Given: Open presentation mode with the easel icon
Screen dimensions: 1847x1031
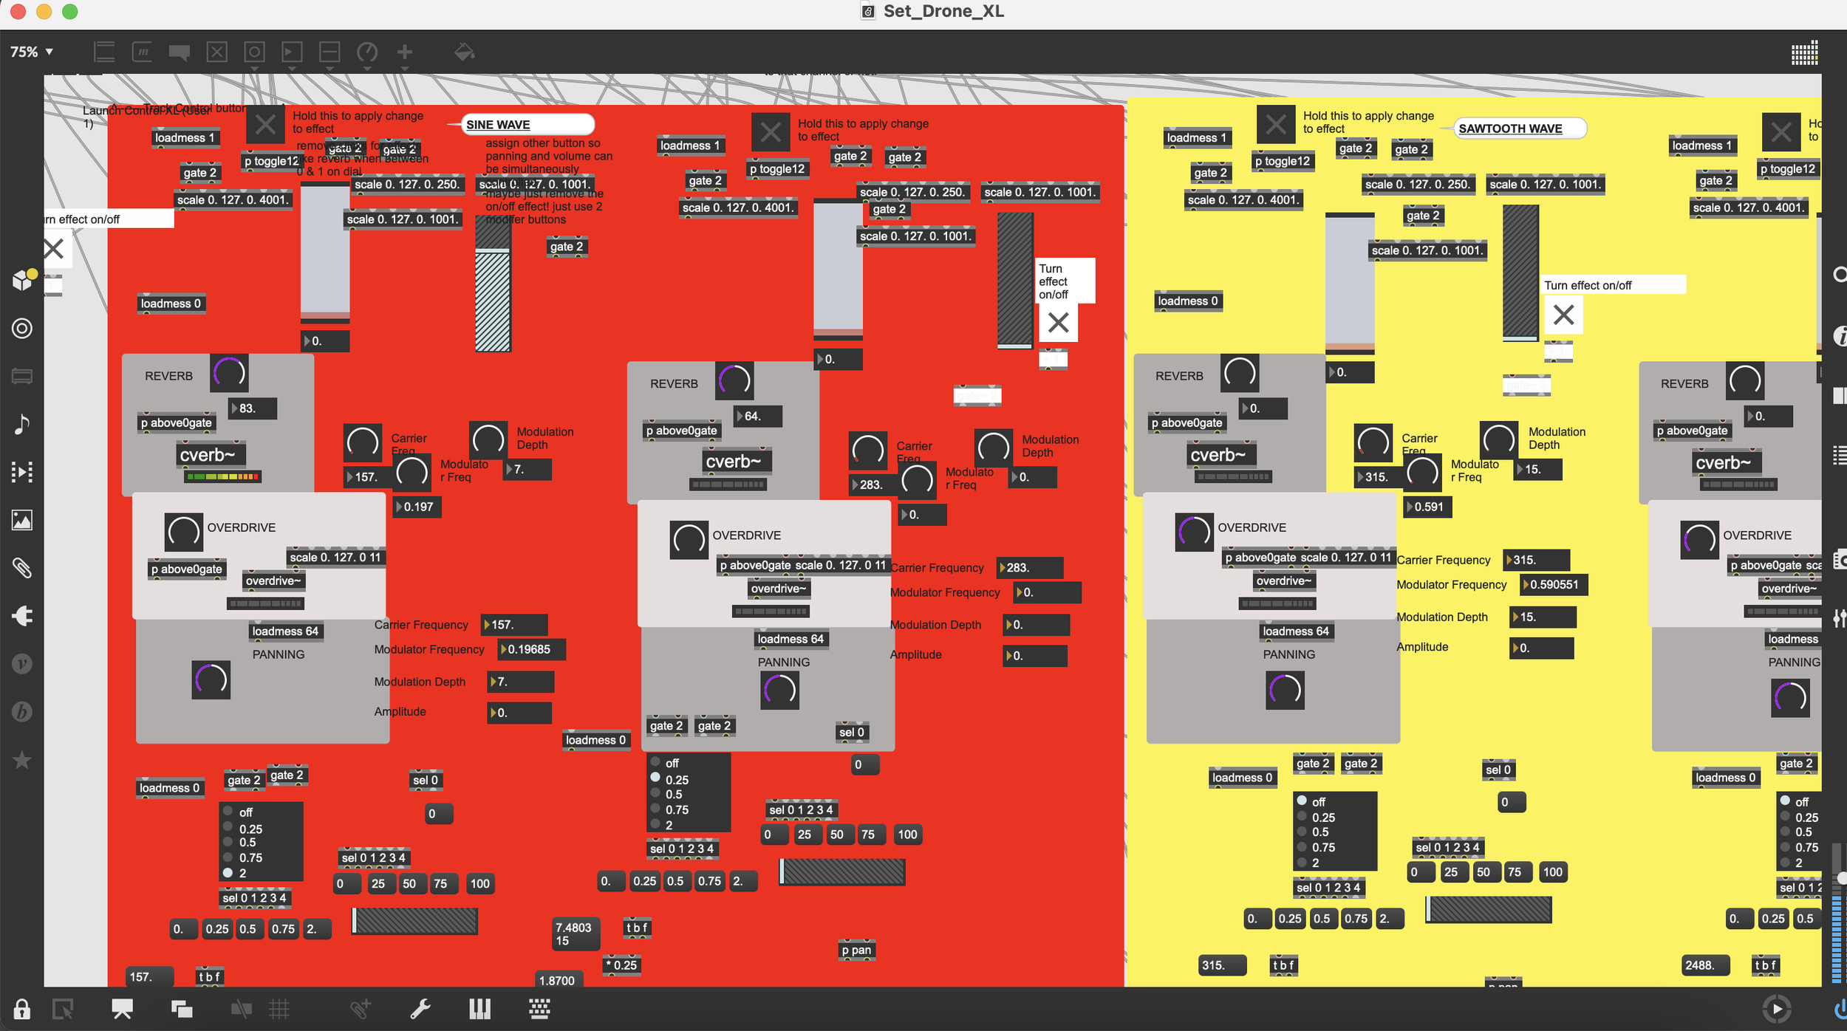Looking at the screenshot, I should 122,1009.
